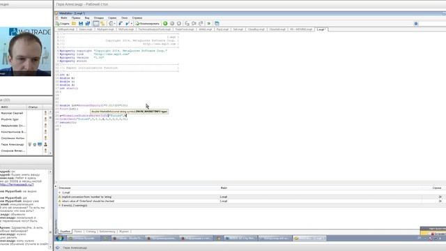Collapse the 1.mq4 group in errors list
The height and width of the screenshot is (251, 446).
(x=59, y=192)
